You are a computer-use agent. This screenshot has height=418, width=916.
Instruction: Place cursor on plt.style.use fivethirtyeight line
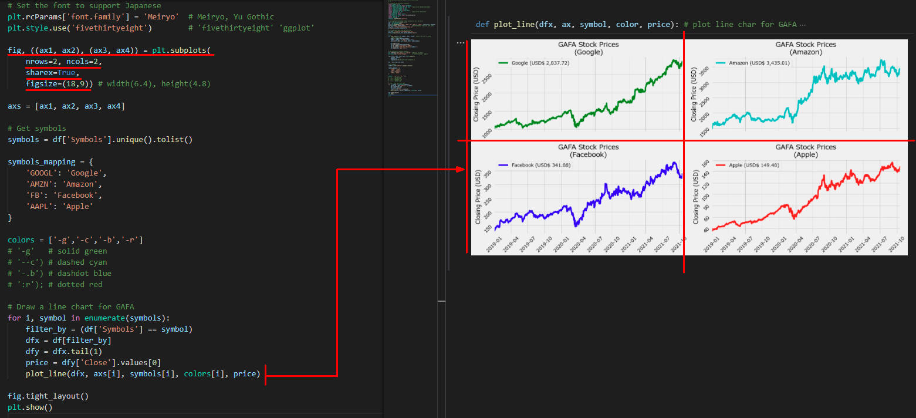pos(161,28)
